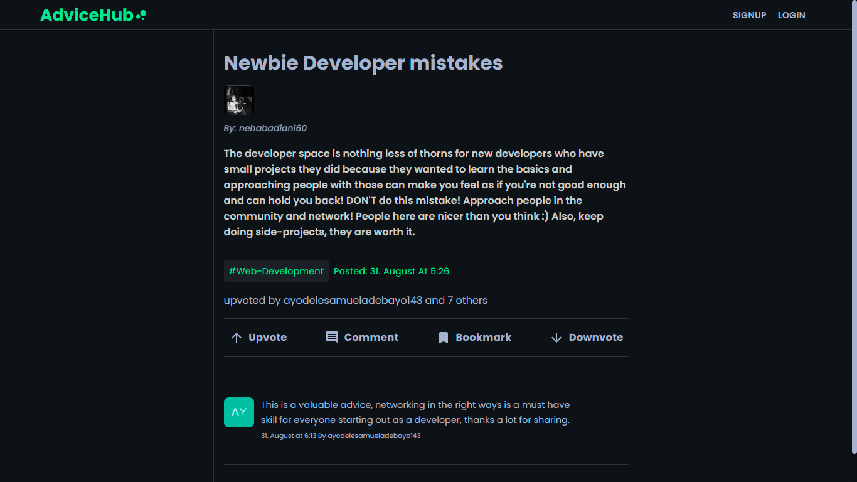Upvote this advice post
This screenshot has height=482, width=857.
(x=259, y=338)
